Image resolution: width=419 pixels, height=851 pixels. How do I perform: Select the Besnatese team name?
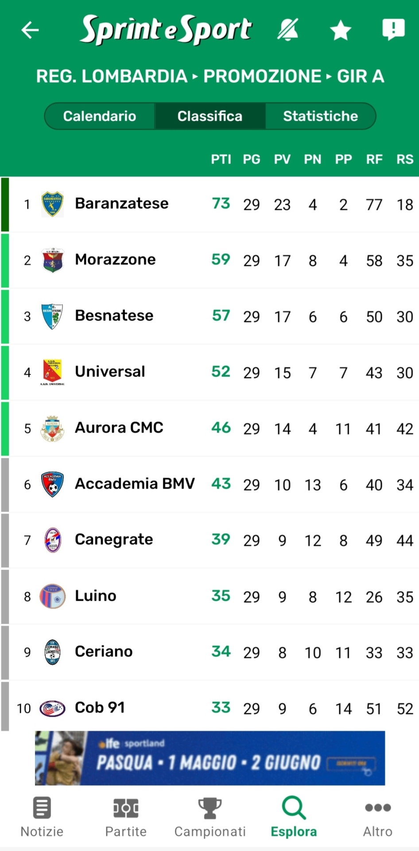tap(114, 316)
